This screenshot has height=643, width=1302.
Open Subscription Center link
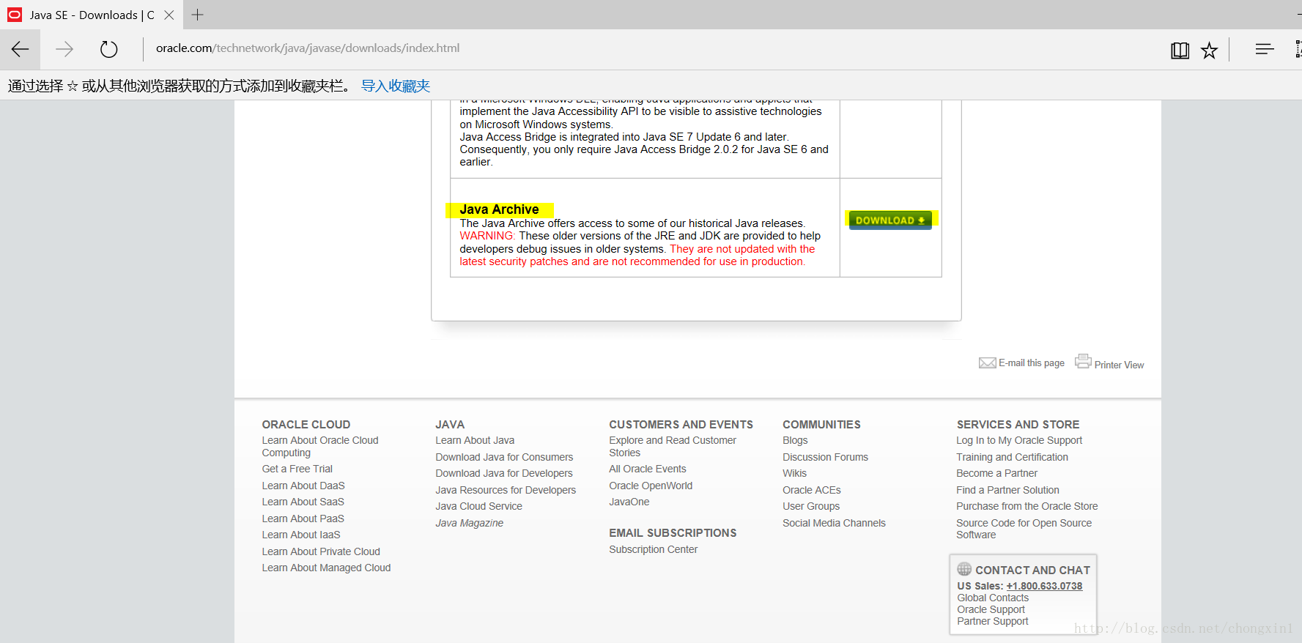point(653,549)
